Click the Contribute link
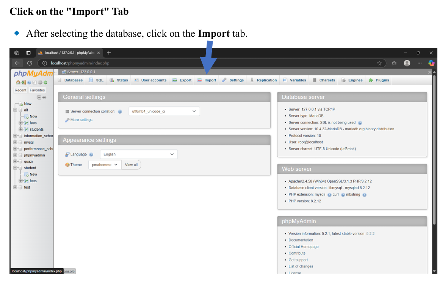448x283 pixels. pos(297,253)
